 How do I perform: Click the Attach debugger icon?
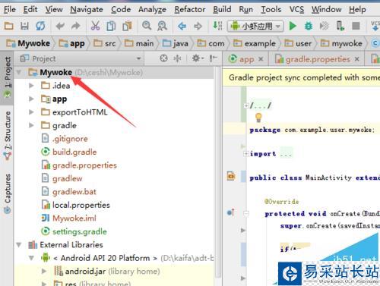pyautogui.click(x=340, y=26)
